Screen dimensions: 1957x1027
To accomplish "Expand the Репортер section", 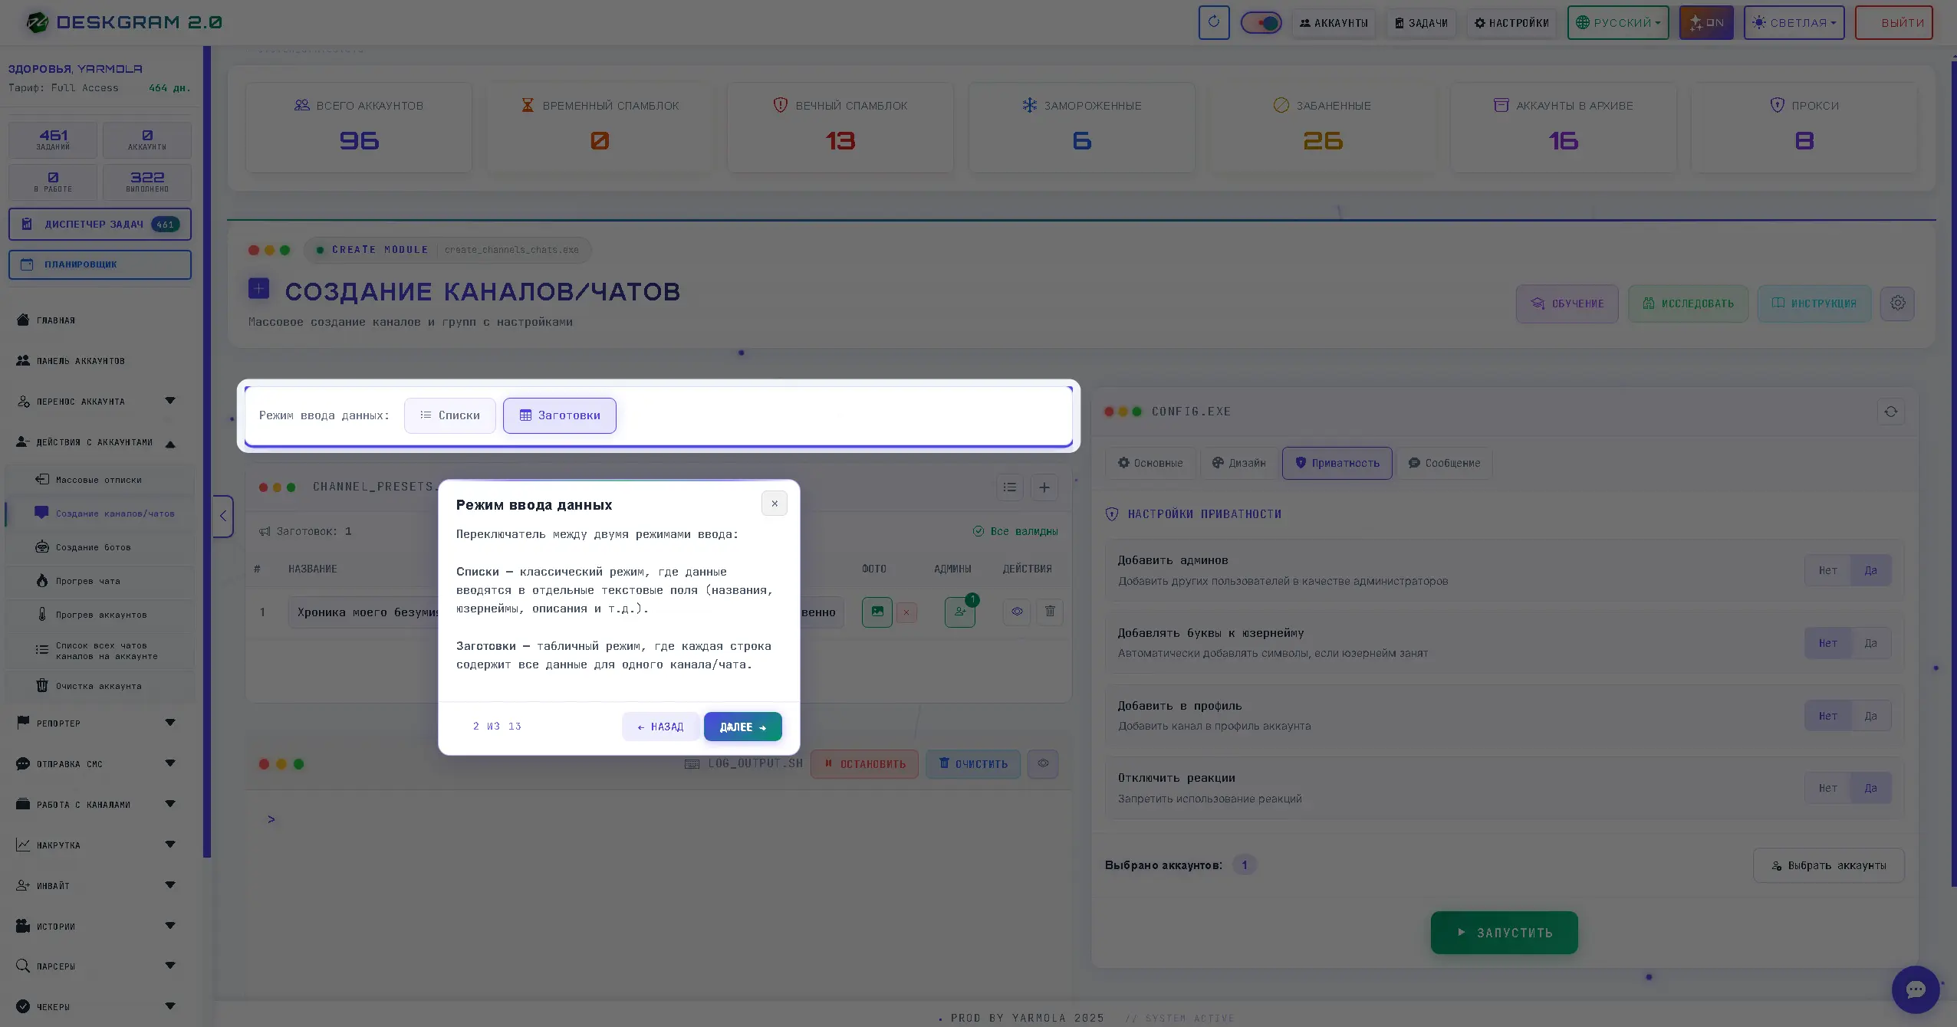I will pos(96,723).
